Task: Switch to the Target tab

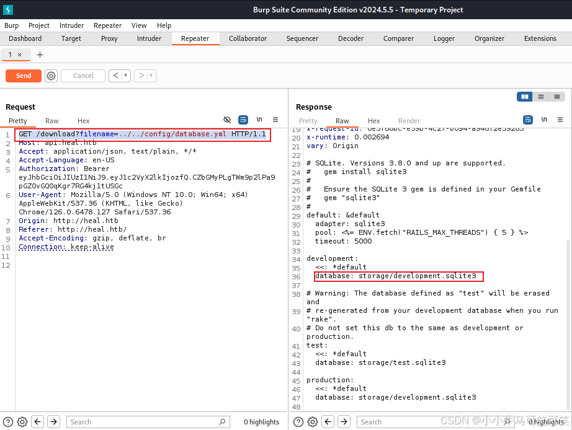Action: 71,38
